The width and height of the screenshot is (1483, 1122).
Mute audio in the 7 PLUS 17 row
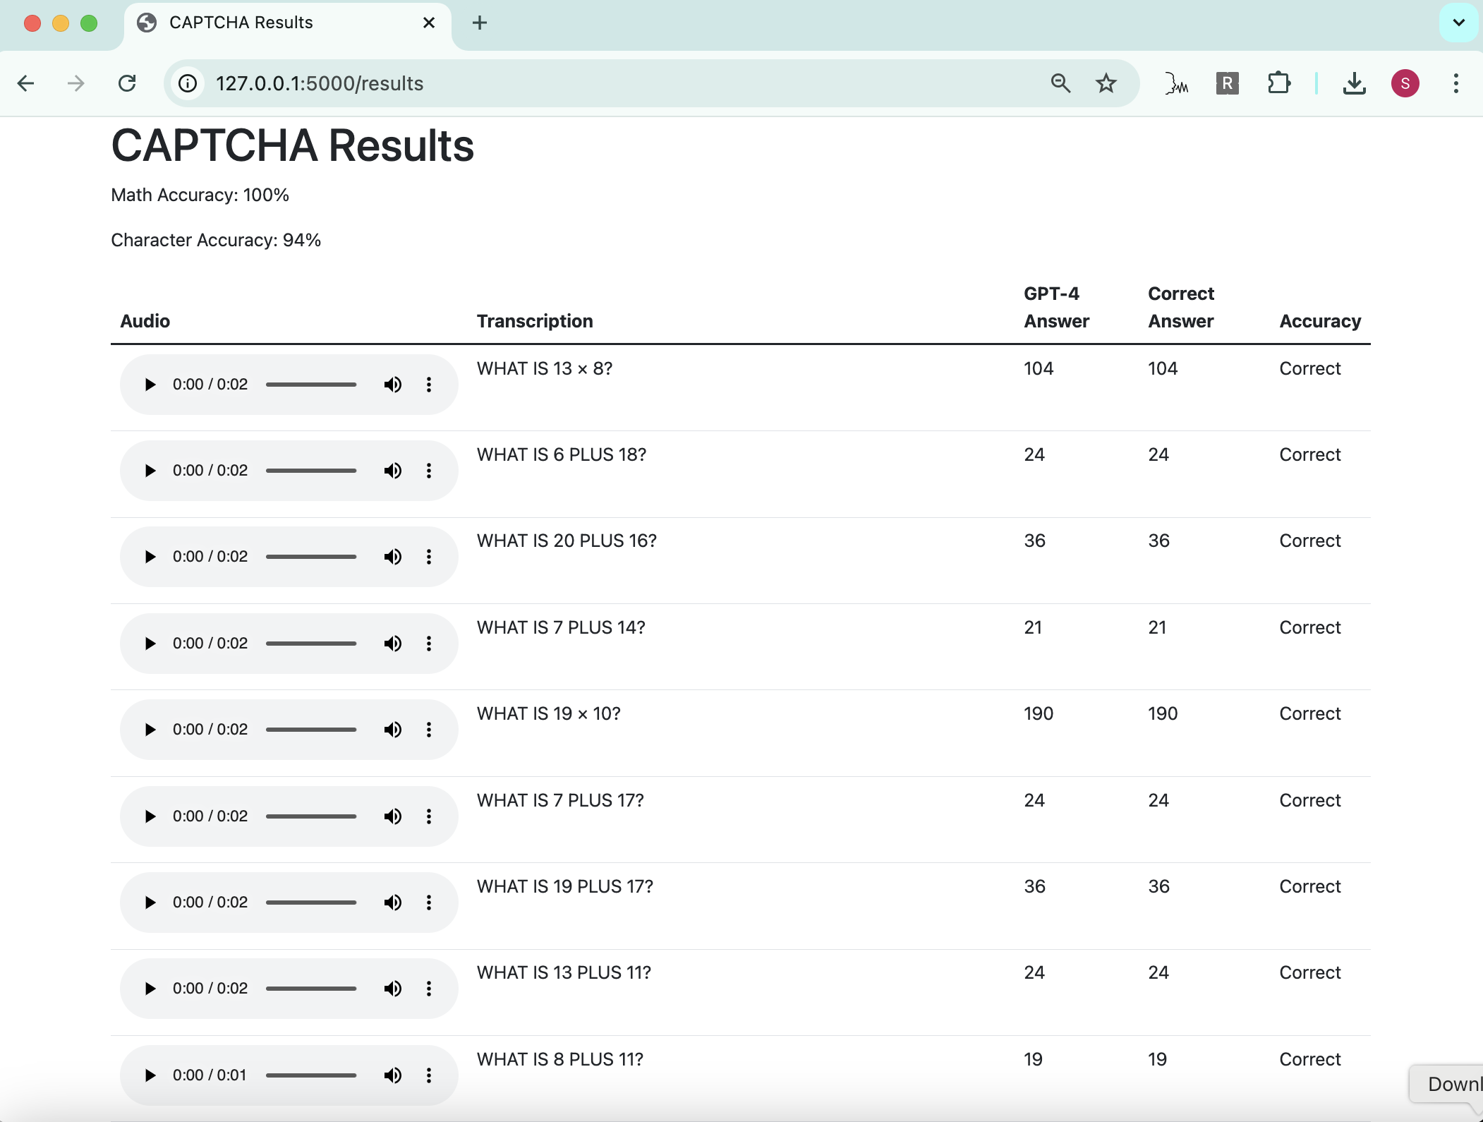pyautogui.click(x=393, y=816)
